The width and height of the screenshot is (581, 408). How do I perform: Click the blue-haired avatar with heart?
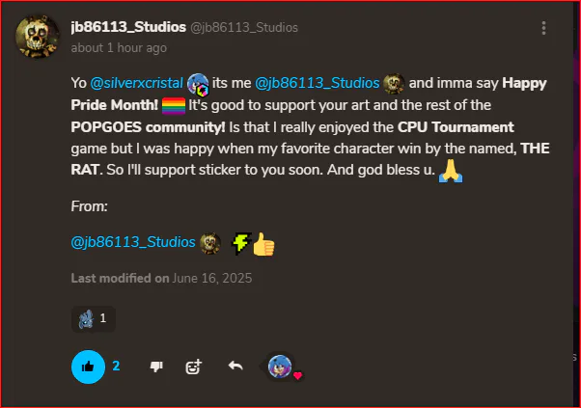point(281,367)
